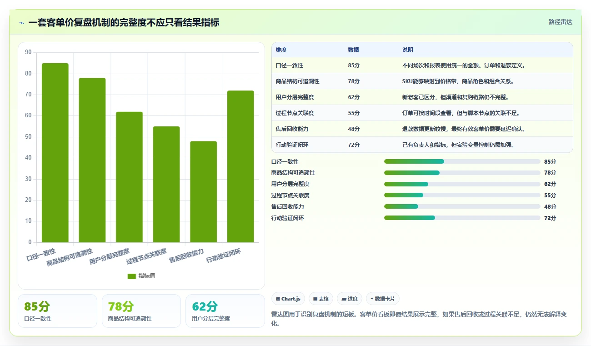Click the page title 一套客单价复盘机制的完整度不应只看结果指标
The height and width of the screenshot is (346, 591).
click(x=124, y=22)
